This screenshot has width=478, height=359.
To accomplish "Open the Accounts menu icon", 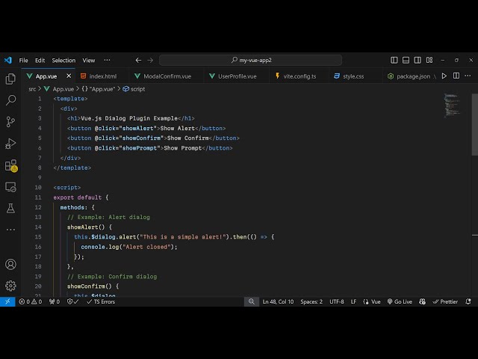I will coord(10,264).
